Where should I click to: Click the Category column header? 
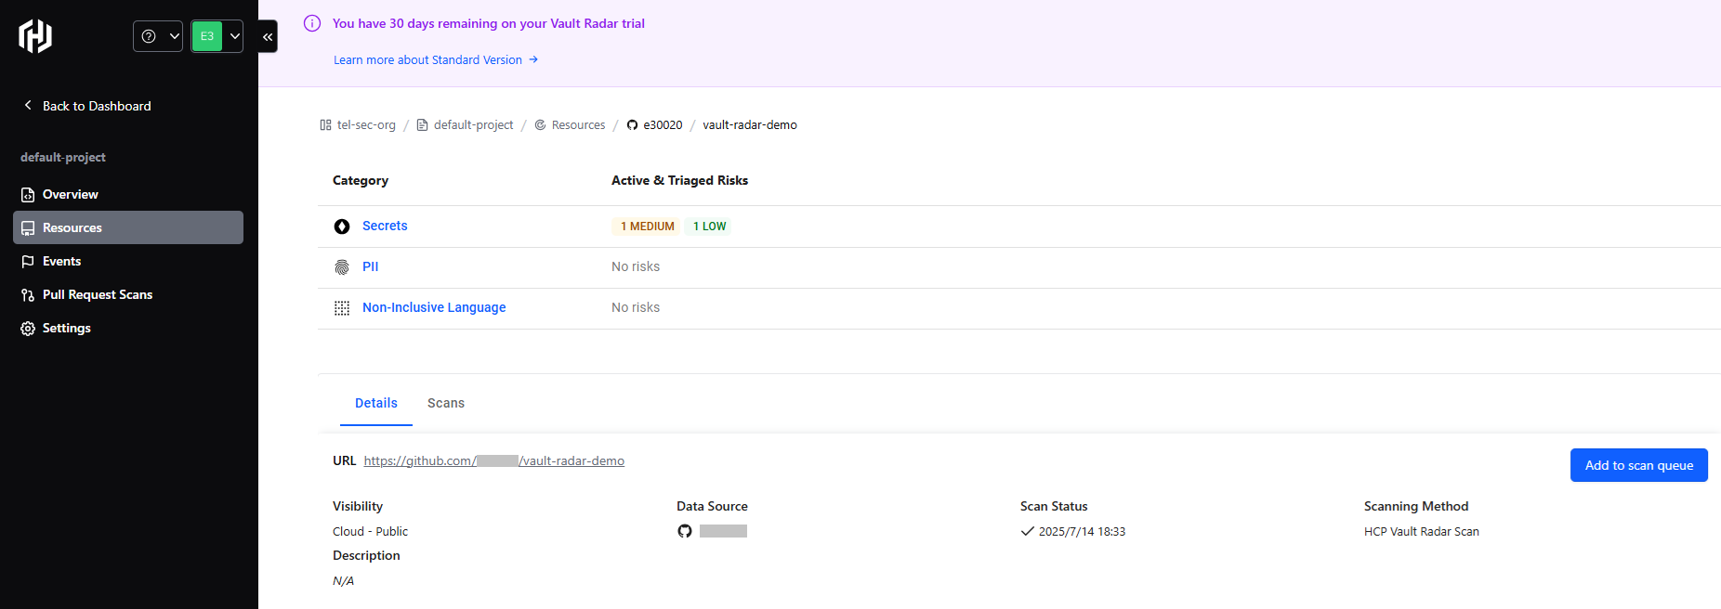(361, 180)
